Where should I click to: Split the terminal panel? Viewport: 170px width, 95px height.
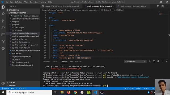pos(154,61)
